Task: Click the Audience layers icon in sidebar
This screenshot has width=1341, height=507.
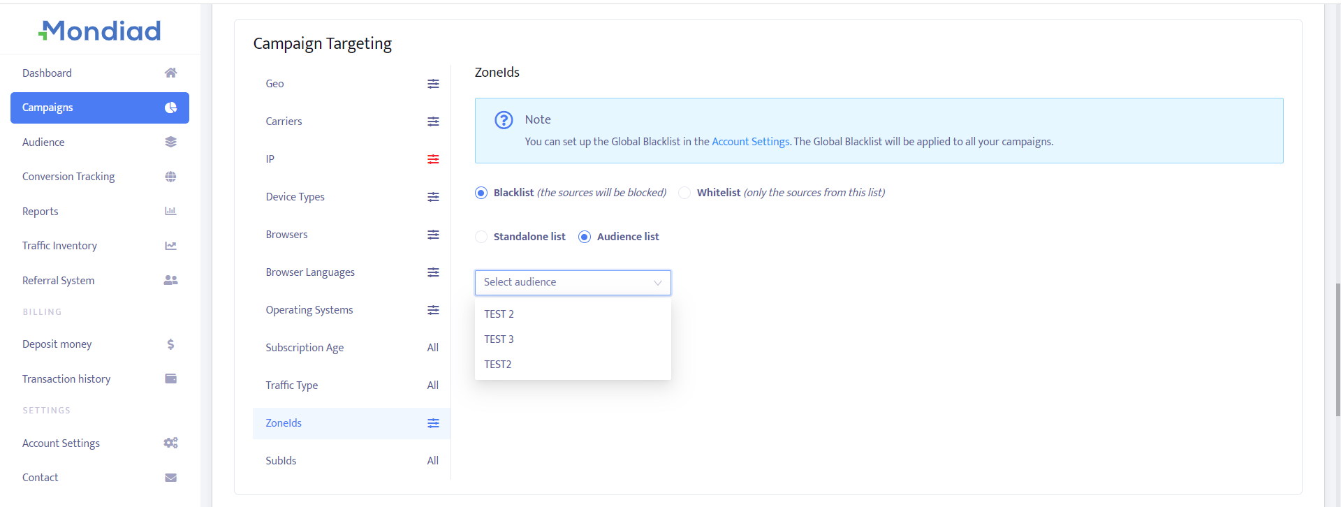Action: 170,142
